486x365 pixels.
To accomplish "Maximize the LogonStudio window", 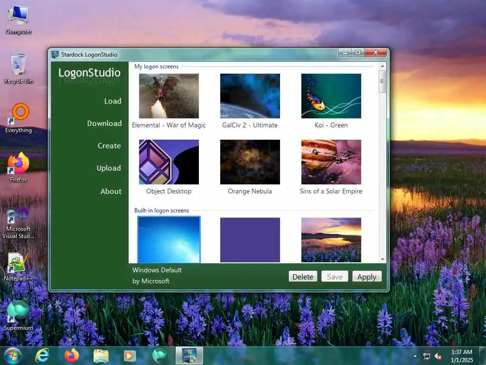I will pyautogui.click(x=358, y=53).
